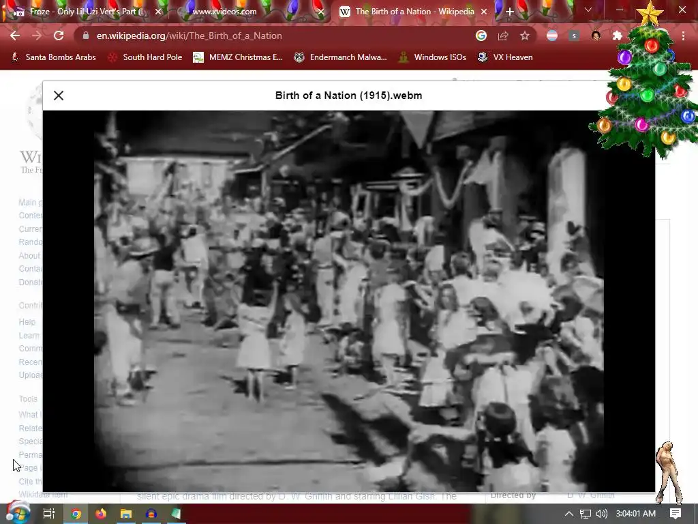Click the headphones app taskbar icon
The image size is (698, 524).
click(x=151, y=514)
